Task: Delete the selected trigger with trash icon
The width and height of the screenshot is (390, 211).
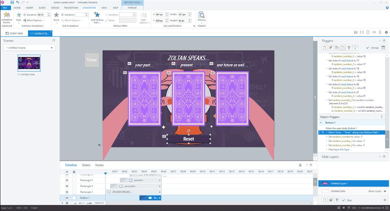Action: 349,48
